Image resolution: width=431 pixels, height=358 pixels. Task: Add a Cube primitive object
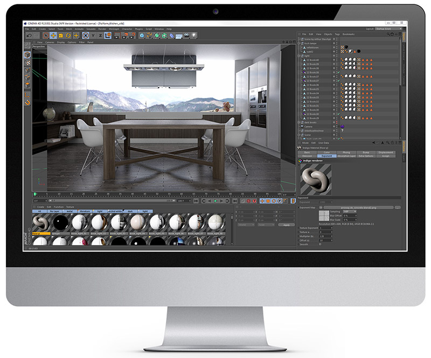[142, 36]
